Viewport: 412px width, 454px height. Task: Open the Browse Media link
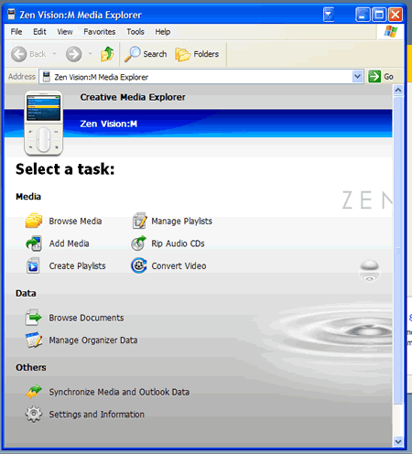(x=75, y=221)
